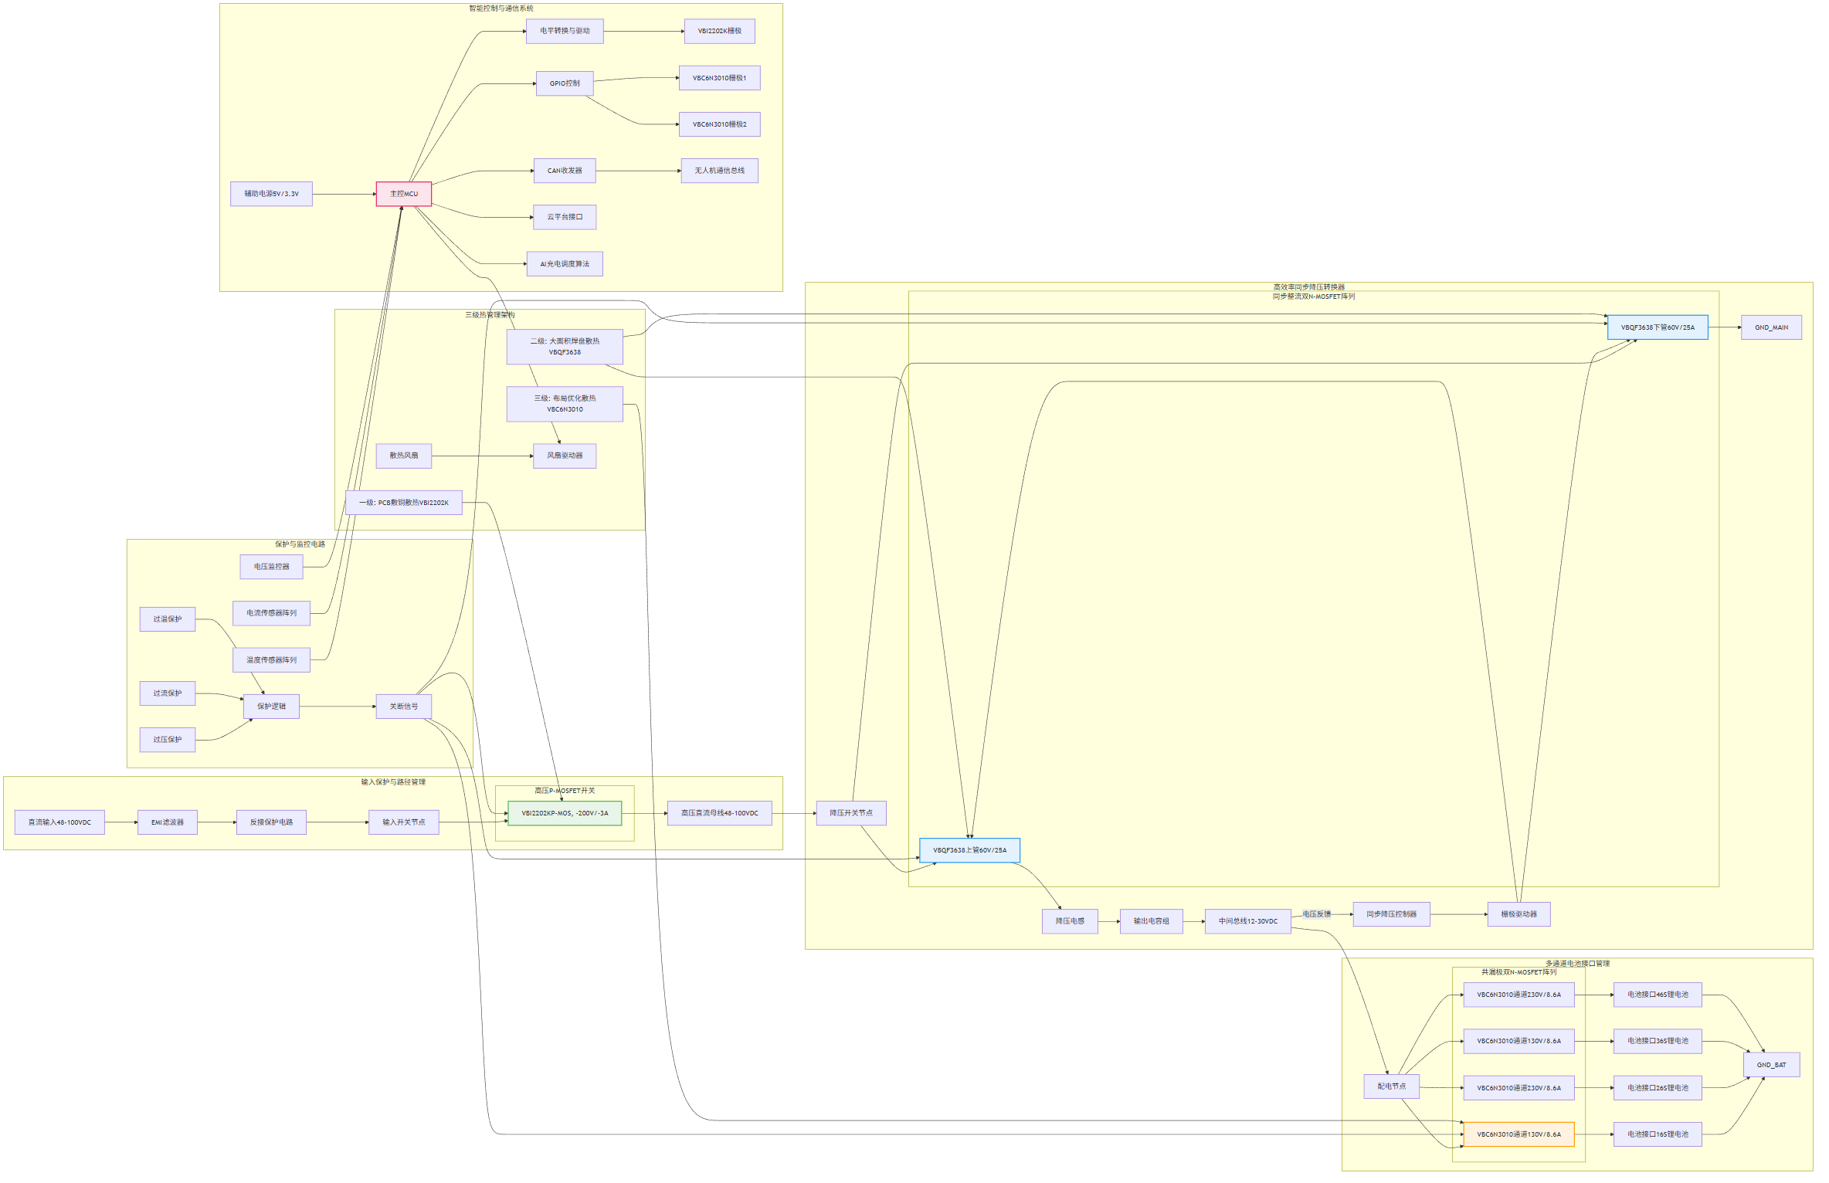The height and width of the screenshot is (1183, 1829).
Task: Click the 辅助电源5V/3.3V node
Action: pyautogui.click(x=271, y=194)
